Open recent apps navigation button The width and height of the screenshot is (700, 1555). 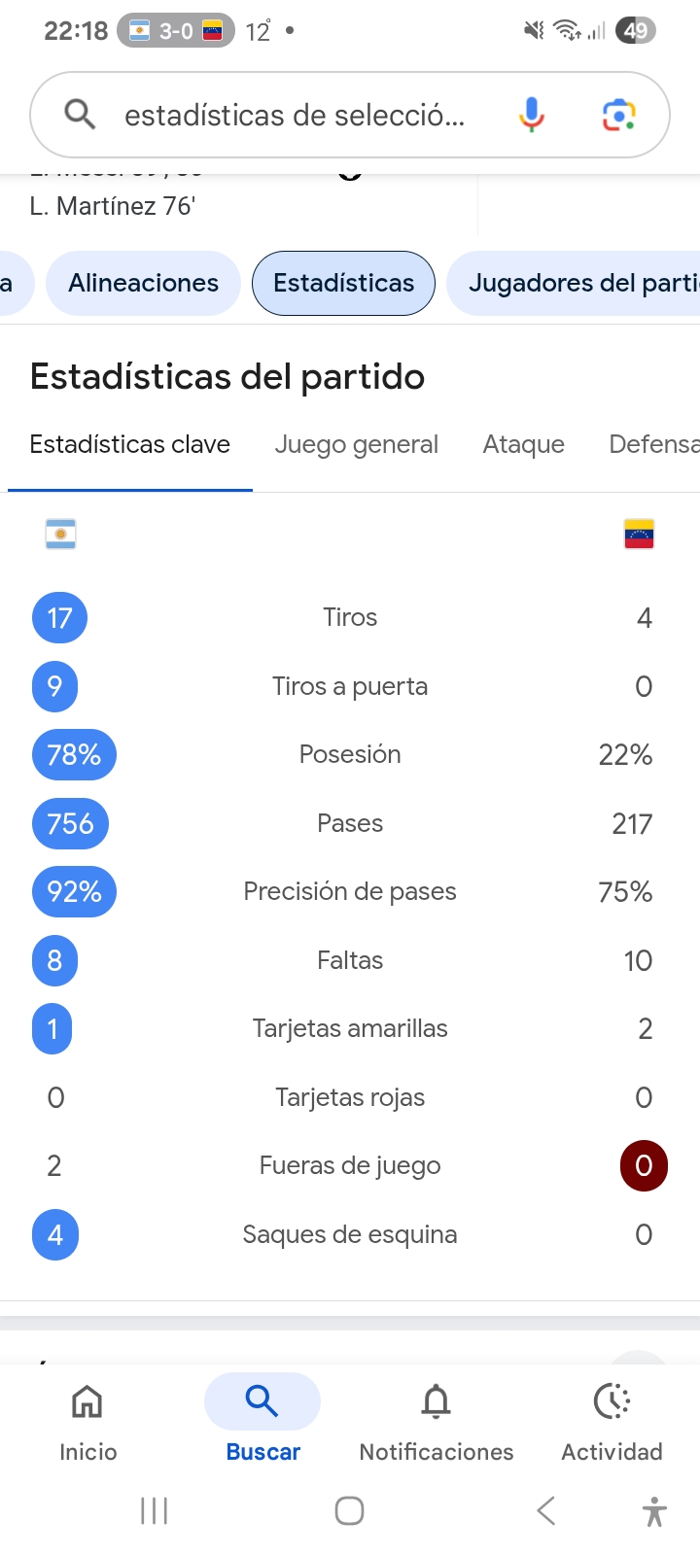pyautogui.click(x=155, y=1511)
